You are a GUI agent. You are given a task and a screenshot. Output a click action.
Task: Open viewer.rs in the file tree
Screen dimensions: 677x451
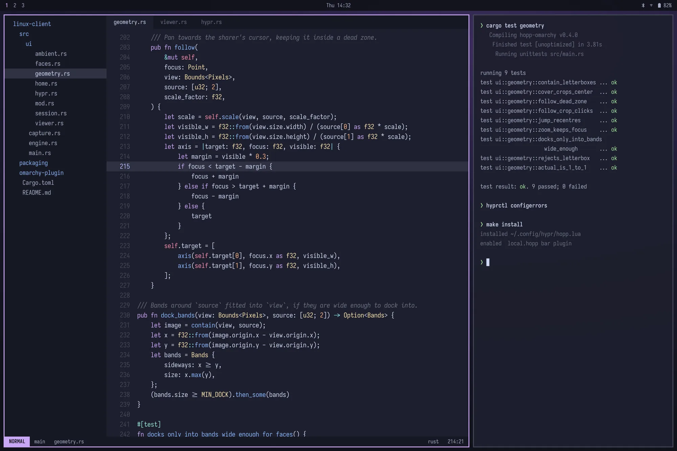coord(49,123)
